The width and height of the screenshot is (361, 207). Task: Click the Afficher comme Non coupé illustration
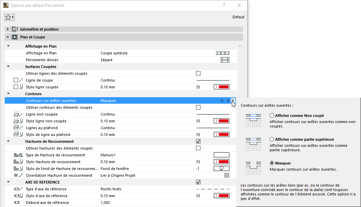[253, 120]
